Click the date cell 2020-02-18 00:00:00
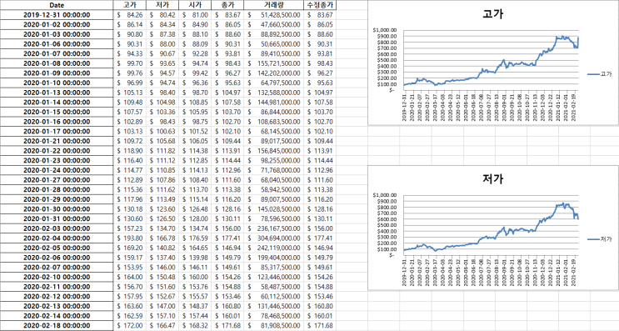 [x=57, y=325]
